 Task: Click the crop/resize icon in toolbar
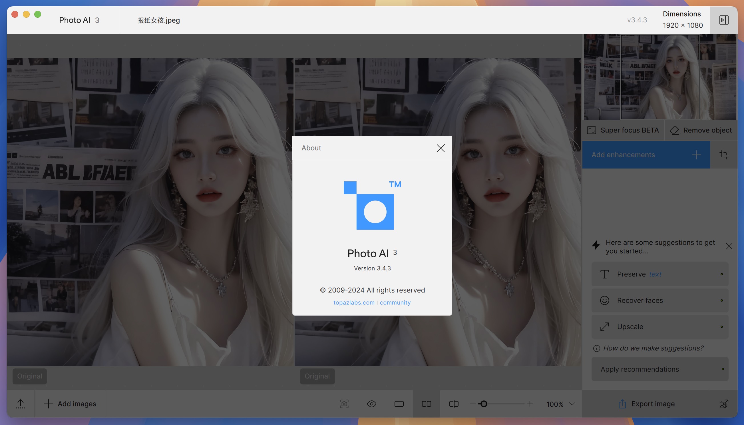pos(724,155)
